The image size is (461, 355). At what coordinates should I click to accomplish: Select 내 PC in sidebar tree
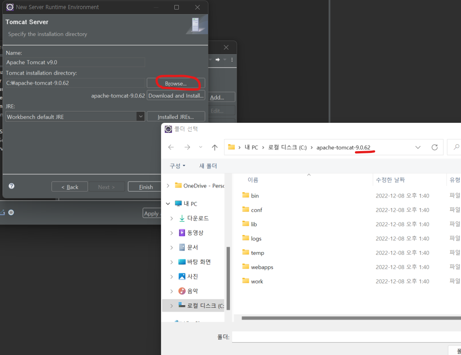[x=186, y=203]
